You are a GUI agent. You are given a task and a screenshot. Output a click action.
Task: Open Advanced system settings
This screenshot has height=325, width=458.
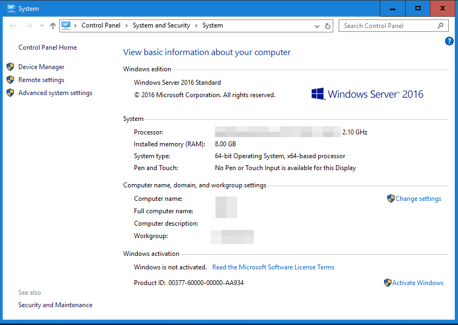point(55,92)
